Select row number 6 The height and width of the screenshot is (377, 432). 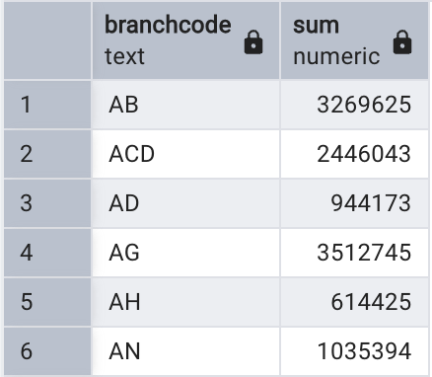click(x=47, y=351)
